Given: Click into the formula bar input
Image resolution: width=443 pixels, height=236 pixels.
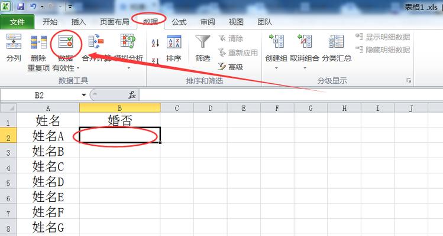Looking at the screenshot, I should pyautogui.click(x=291, y=95).
